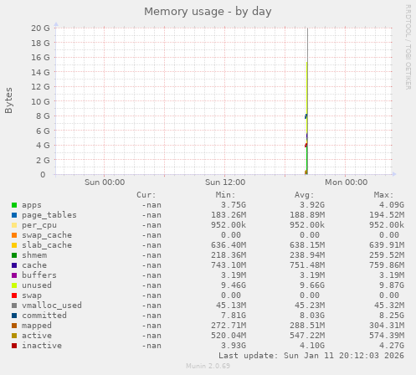Click the 'Last update' timestamp line
The image size is (416, 375).
pos(311,356)
